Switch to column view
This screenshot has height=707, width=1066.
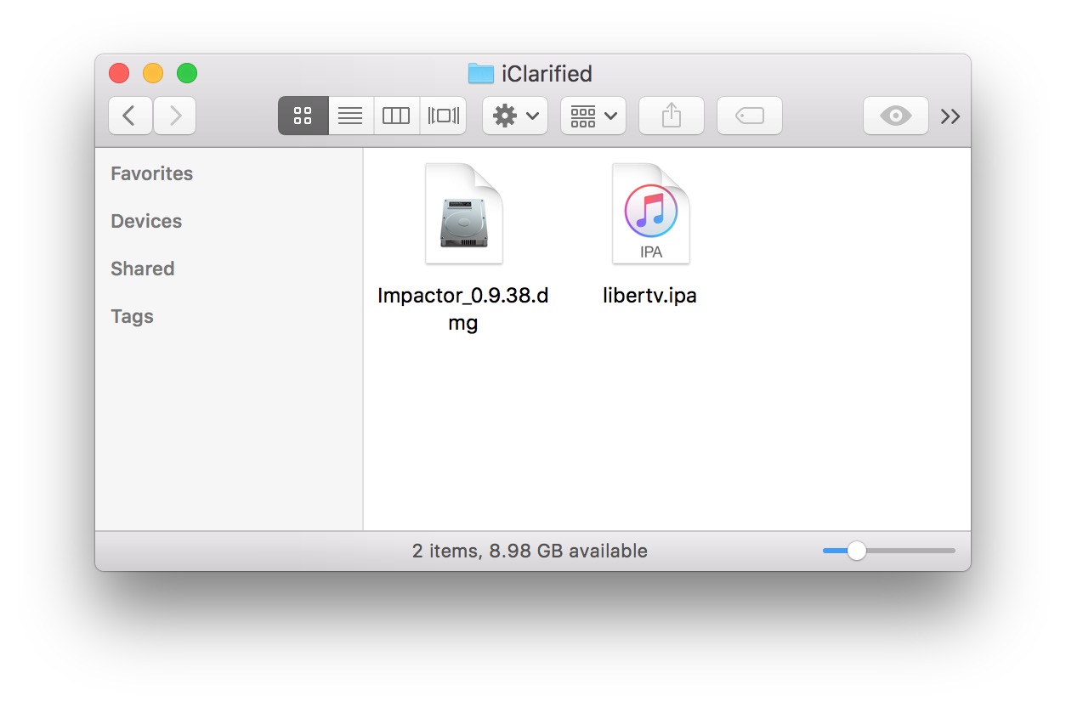tap(396, 116)
